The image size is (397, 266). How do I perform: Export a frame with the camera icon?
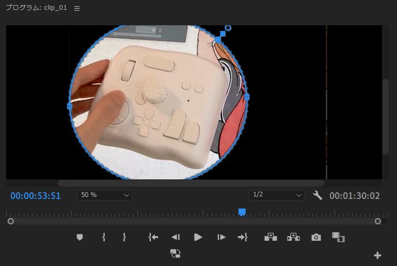tap(316, 237)
